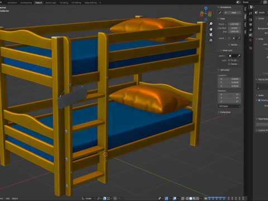Image resolution: width=268 pixels, height=201 pixels.
Task: Add a new workspace with plus button
Action: click(x=100, y=3)
